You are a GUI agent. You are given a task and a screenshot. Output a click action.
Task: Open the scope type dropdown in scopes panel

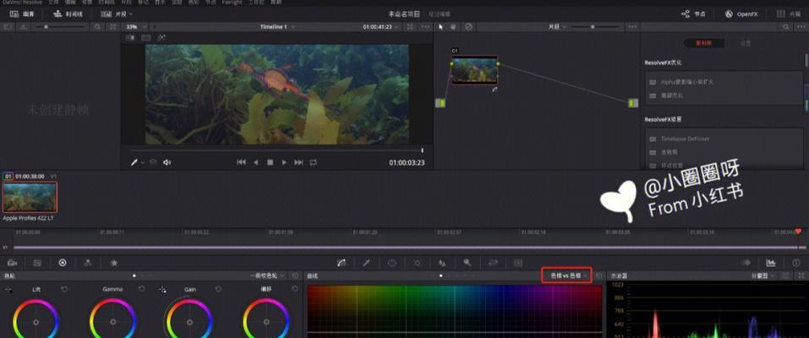(763, 276)
